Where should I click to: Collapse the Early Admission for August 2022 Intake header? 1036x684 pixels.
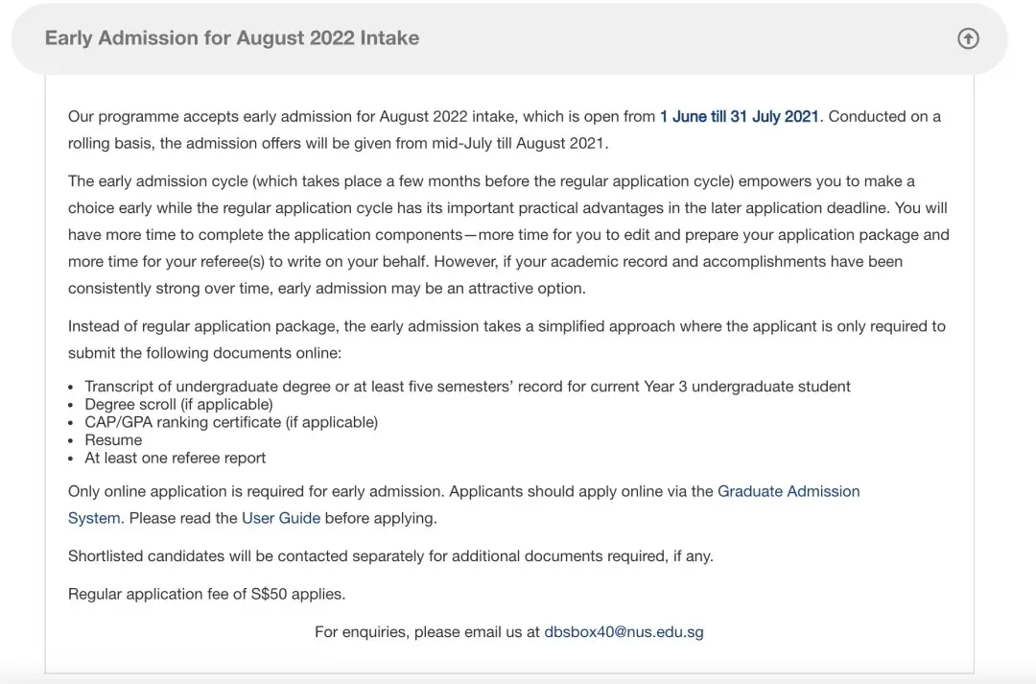(x=232, y=38)
